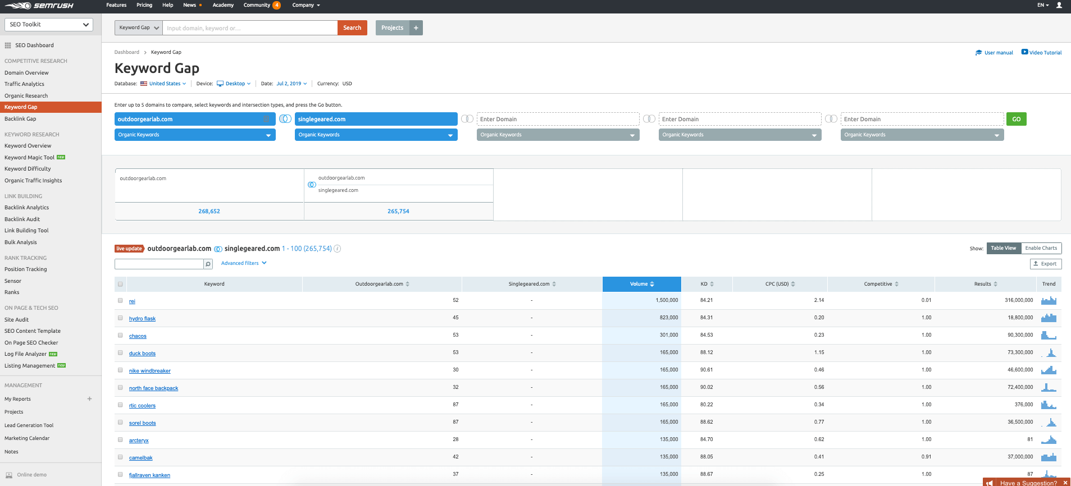Click the Video Tutorial play icon

[x=1024, y=52]
